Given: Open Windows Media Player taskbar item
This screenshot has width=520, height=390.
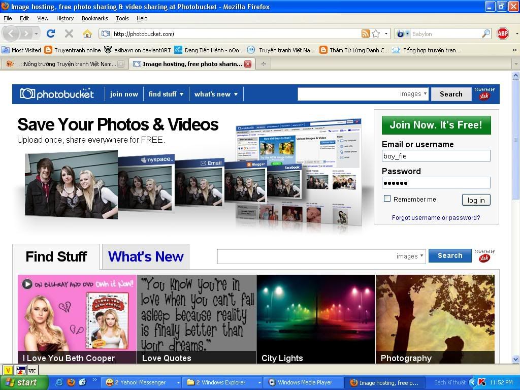Looking at the screenshot, I should [303, 382].
